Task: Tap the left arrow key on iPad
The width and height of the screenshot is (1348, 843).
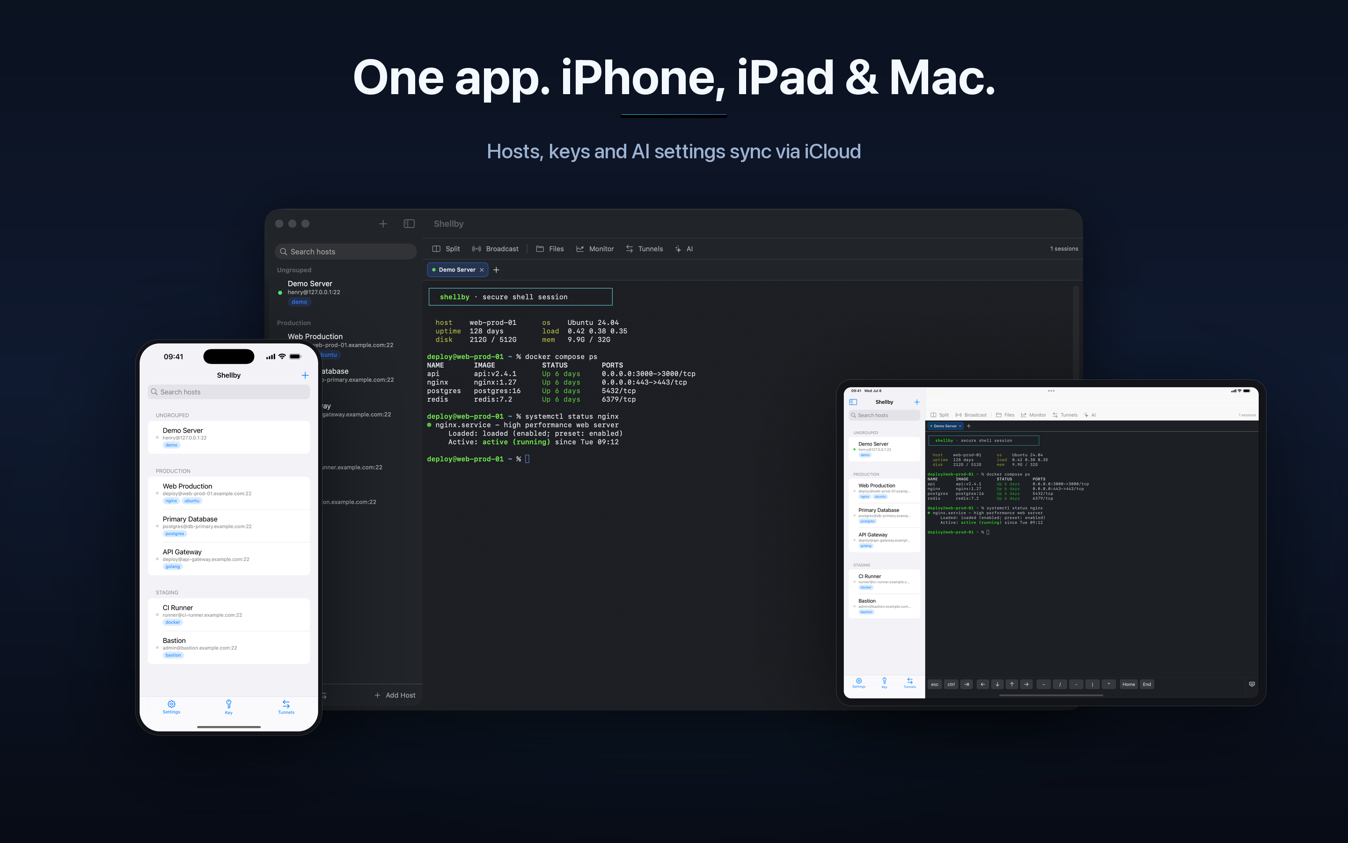Action: 983,684
